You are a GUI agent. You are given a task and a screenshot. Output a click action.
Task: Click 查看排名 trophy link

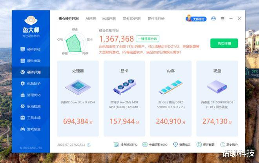pos(182,145)
